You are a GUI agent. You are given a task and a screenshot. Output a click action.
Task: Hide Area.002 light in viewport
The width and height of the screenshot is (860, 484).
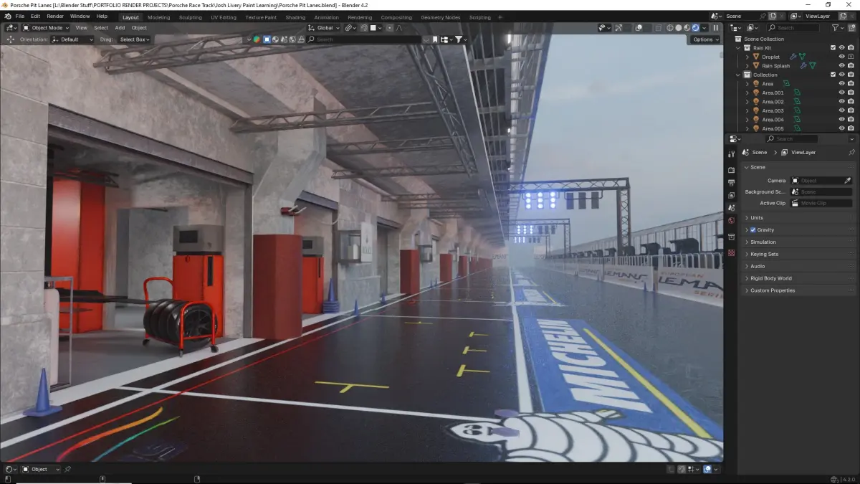(x=842, y=102)
